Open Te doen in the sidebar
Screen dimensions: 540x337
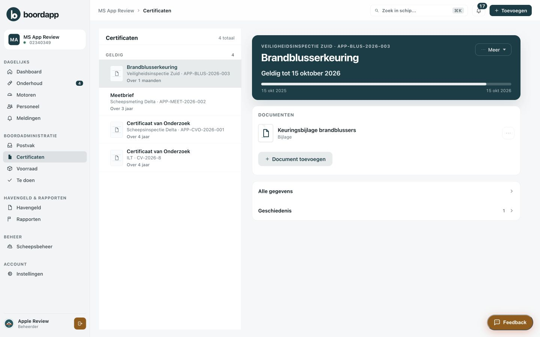pos(45,180)
